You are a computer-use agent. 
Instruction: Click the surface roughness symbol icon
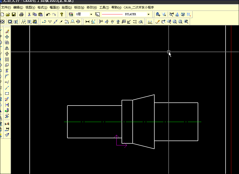(x=112, y=22)
